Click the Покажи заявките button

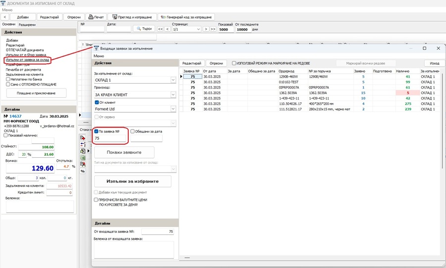[x=124, y=152]
